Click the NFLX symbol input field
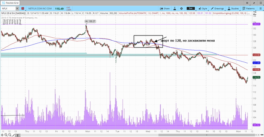Screen dimensions: 264x137 [x=8, y=8]
